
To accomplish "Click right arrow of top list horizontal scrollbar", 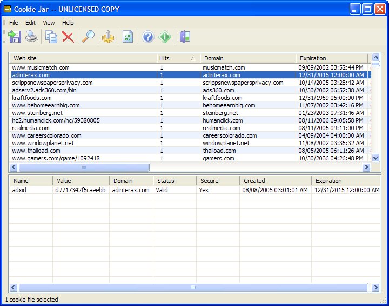I will 366,167.
